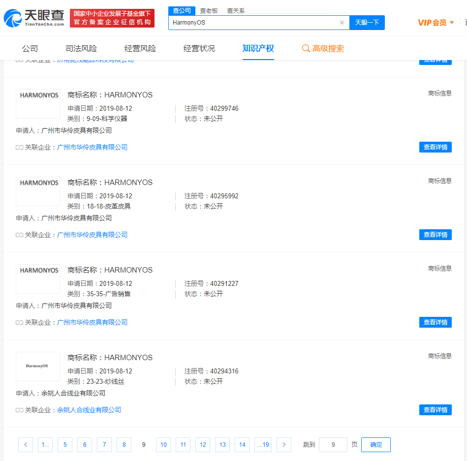The height and width of the screenshot is (461, 467).
Task: Open 广州市华伶皮具有限公司 link under 9-09-科学仪器
Action: (92, 147)
